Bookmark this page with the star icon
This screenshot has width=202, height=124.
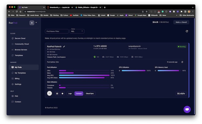tap(147, 12)
